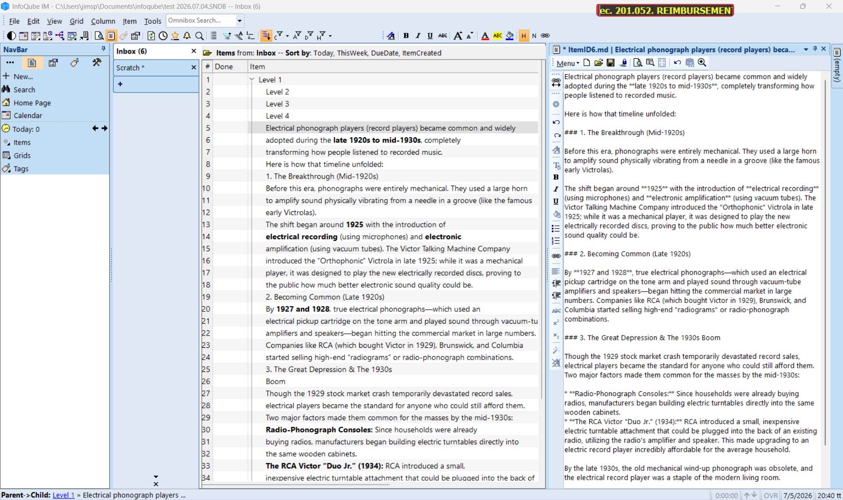
Task: Click the hyperlink chain icon in the formatting toolbar
Action: pyautogui.click(x=545, y=36)
